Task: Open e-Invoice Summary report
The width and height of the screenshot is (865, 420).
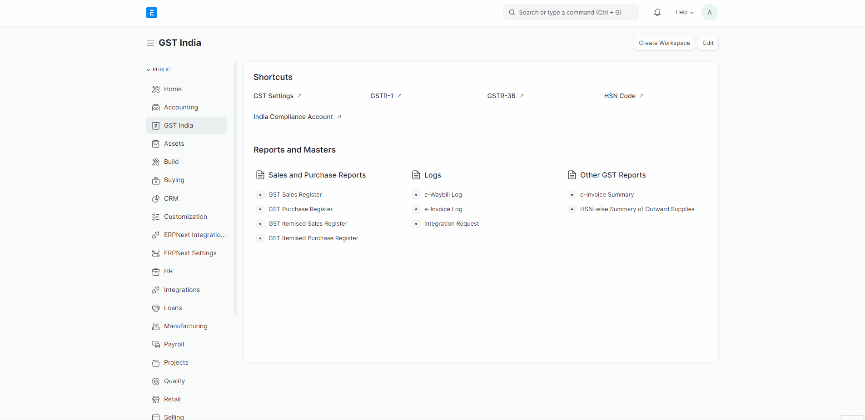Action: pos(606,194)
